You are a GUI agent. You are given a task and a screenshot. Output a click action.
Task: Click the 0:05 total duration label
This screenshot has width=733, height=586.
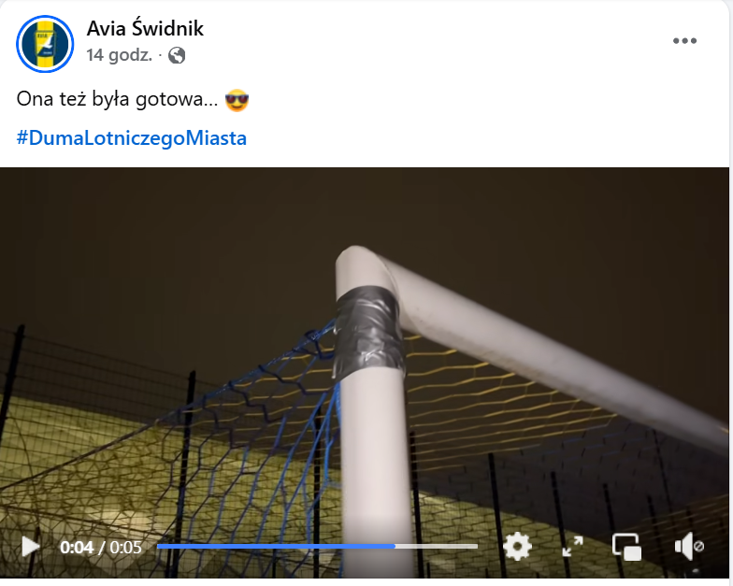click(125, 547)
